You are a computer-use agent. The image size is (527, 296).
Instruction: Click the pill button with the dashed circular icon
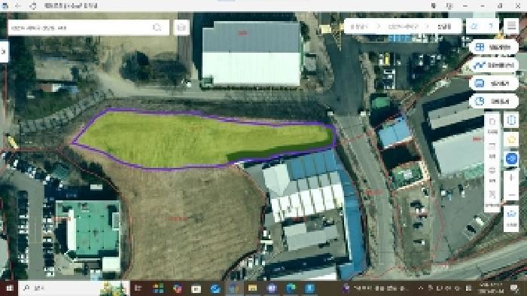(493, 101)
